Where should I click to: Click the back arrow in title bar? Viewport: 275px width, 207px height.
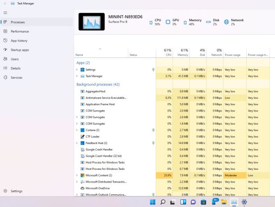5,3
